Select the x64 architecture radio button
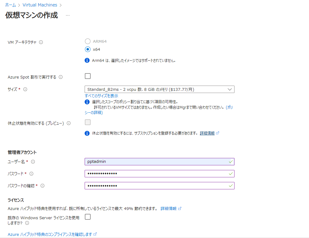 point(88,49)
